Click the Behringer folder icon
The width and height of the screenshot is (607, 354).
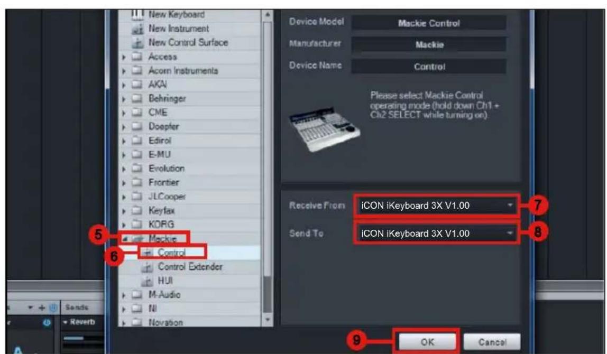click(x=136, y=98)
